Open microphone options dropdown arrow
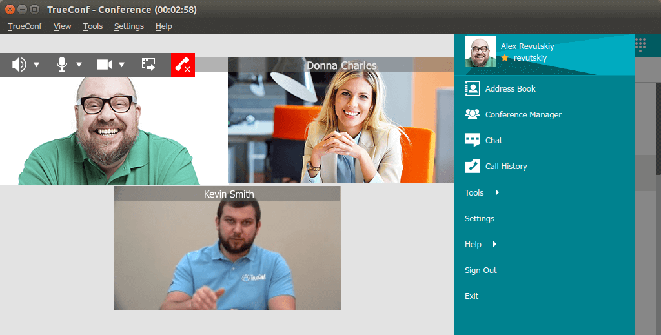Viewport: 661px width, 335px height. (79, 65)
